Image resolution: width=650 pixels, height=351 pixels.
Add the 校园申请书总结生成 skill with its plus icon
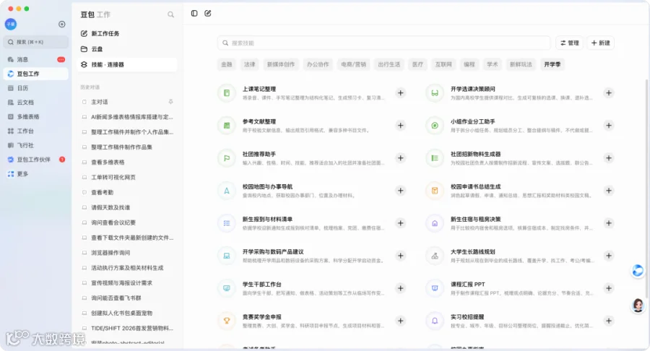pyautogui.click(x=609, y=191)
